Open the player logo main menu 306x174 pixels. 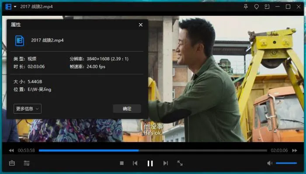8,7
